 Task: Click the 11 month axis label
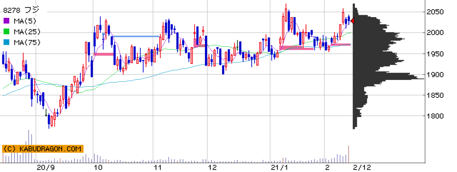click(158, 167)
